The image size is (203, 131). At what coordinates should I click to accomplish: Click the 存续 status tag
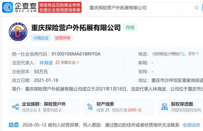tap(130, 27)
